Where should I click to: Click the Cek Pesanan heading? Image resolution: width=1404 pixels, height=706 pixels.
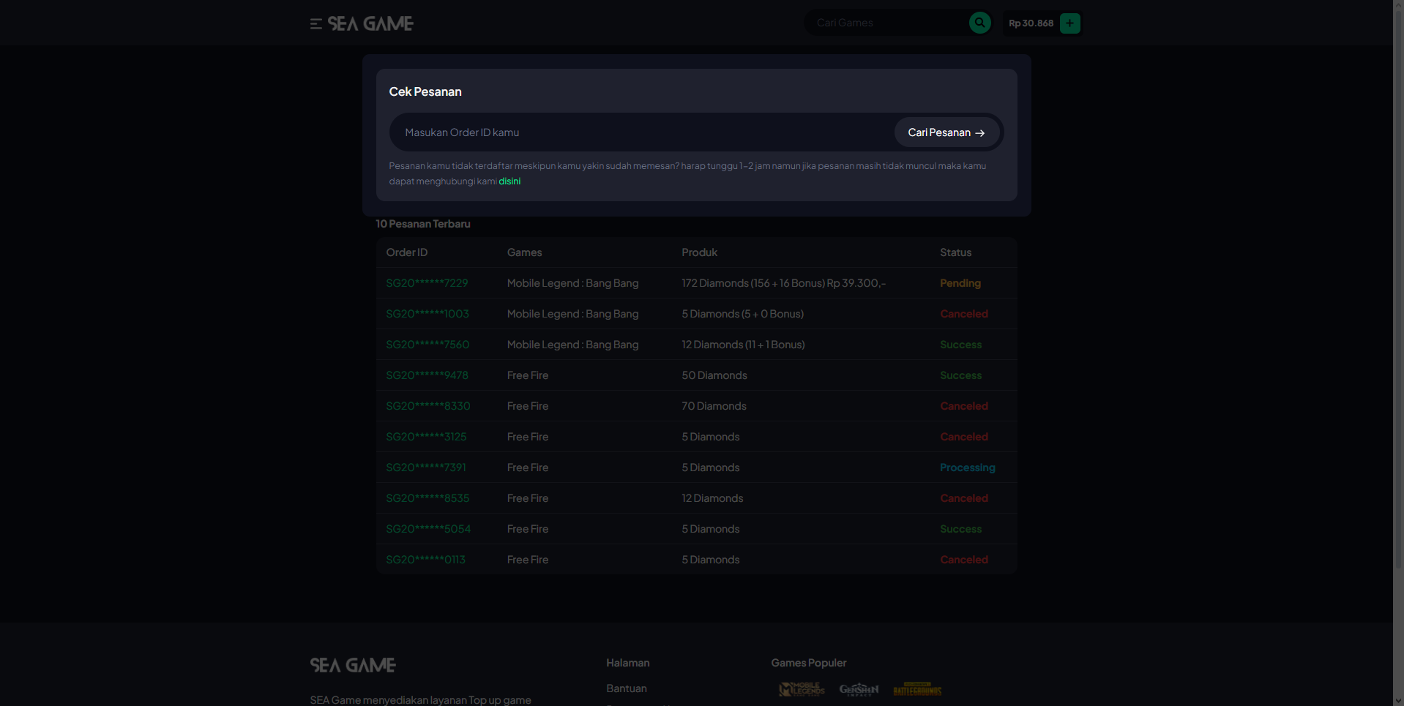[425, 91]
